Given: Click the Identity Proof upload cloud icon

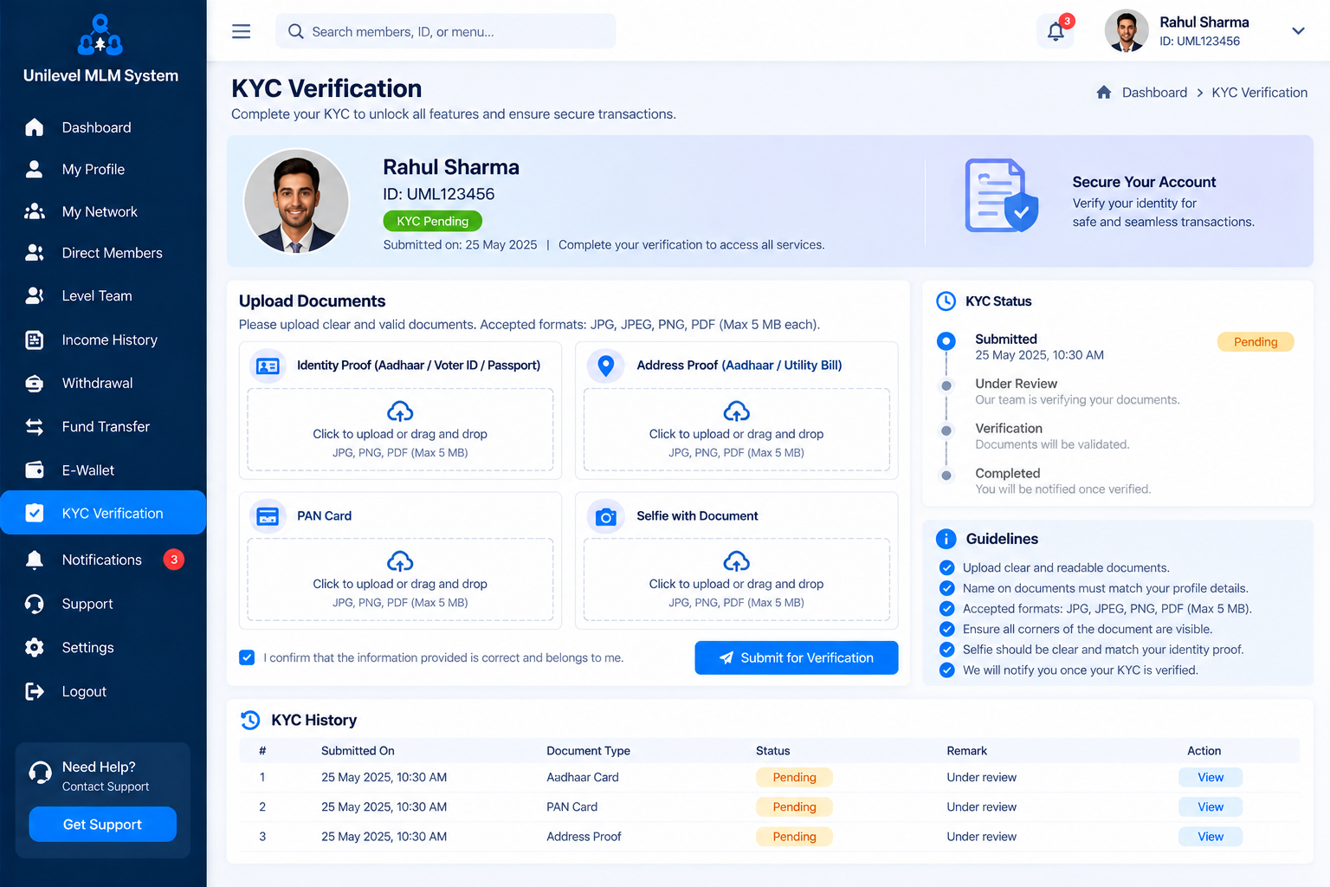Looking at the screenshot, I should pos(400,411).
